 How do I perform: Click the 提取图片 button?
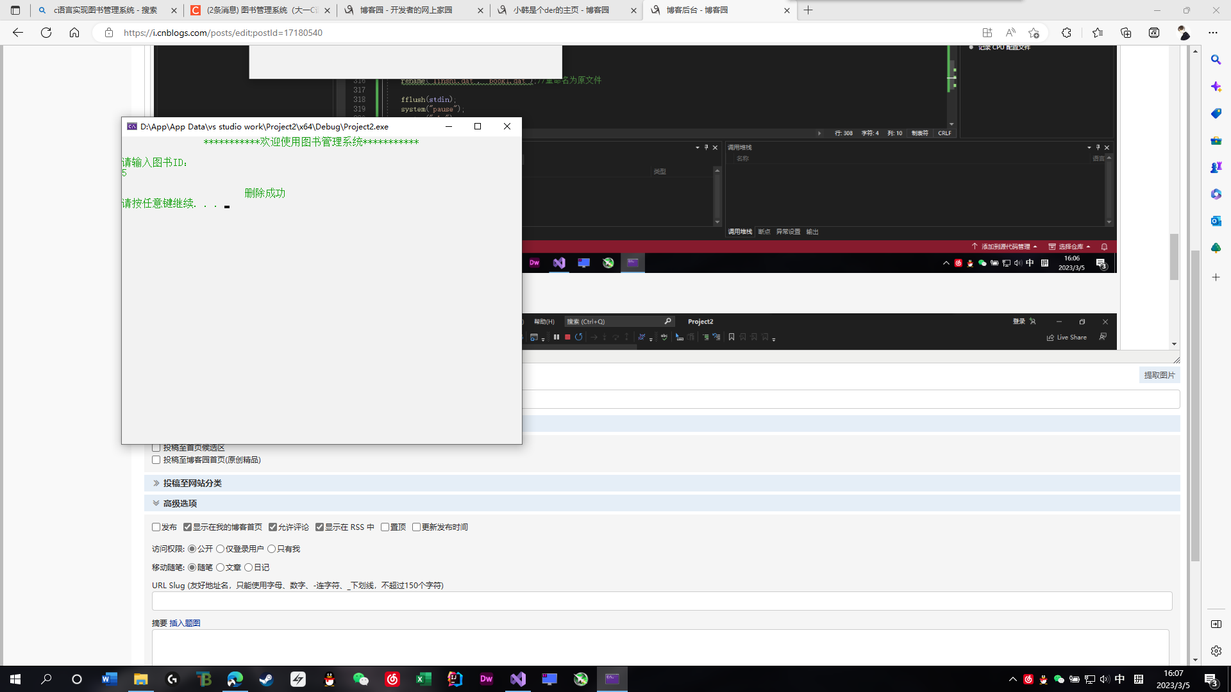click(1159, 375)
